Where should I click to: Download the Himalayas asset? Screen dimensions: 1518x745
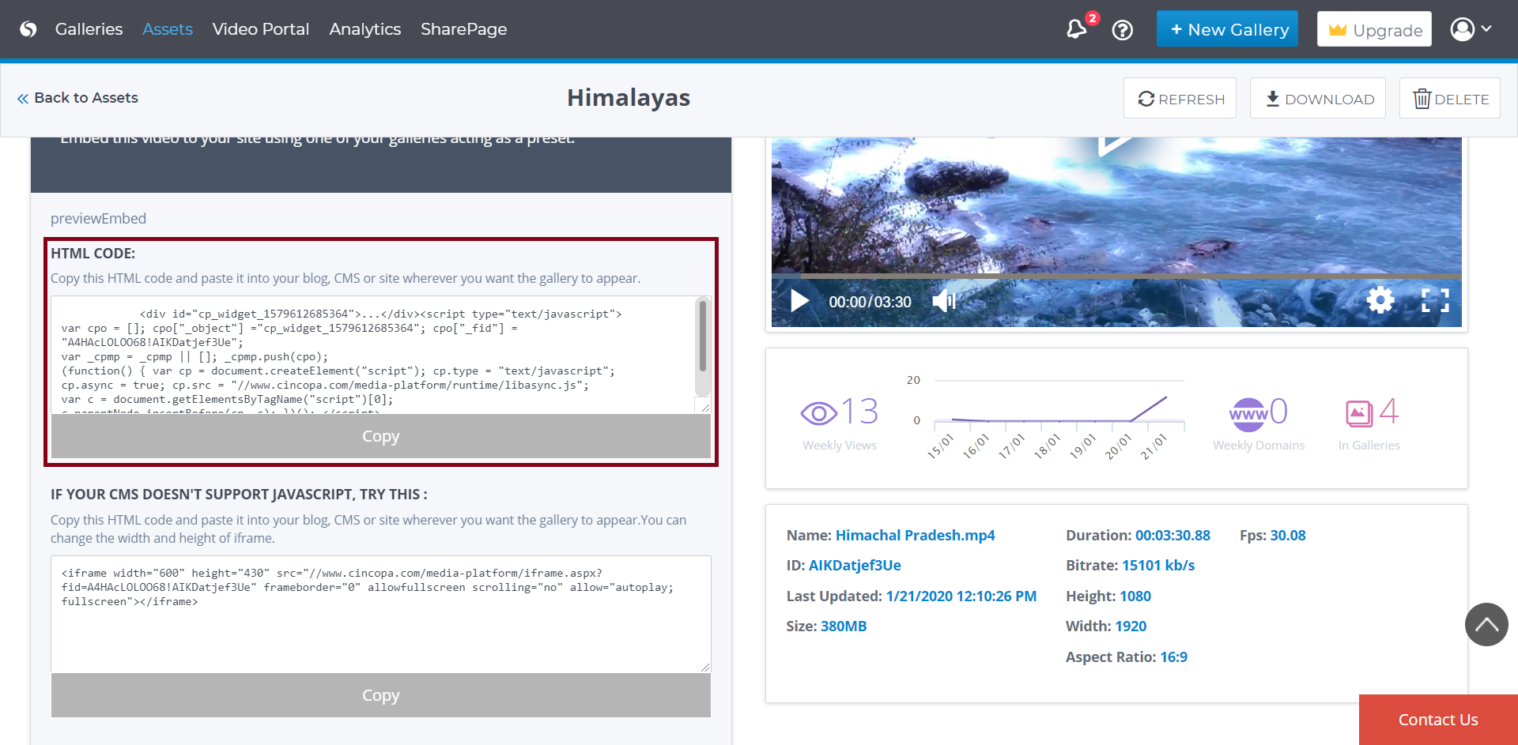tap(1317, 99)
